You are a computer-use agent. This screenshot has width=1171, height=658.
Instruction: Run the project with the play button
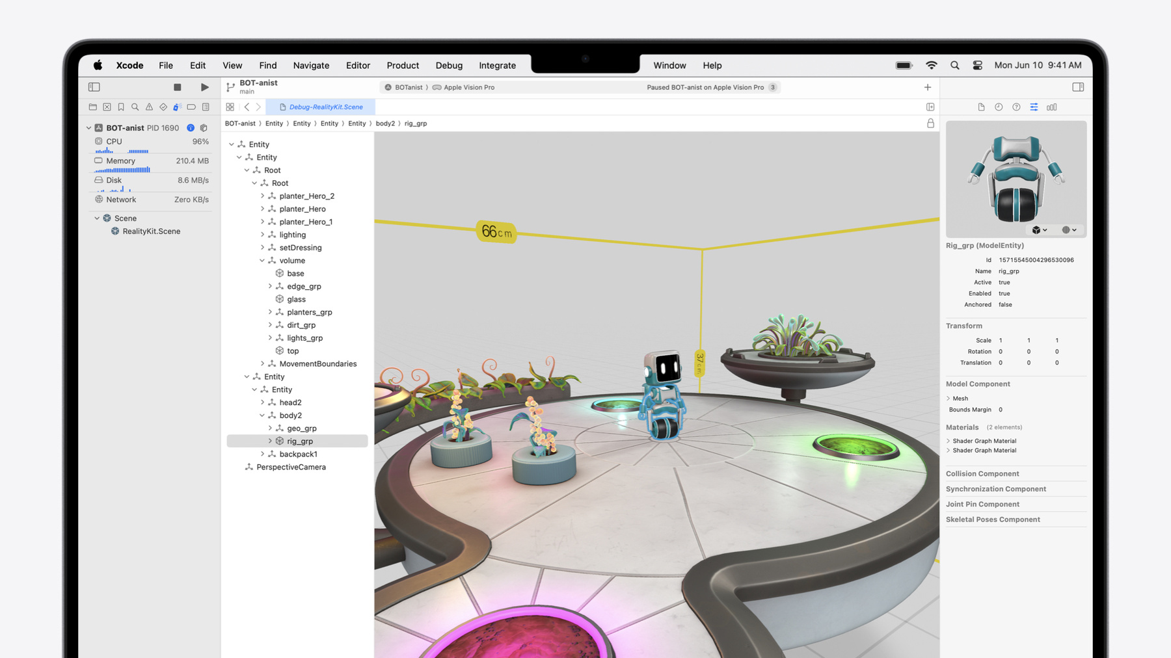pos(205,87)
